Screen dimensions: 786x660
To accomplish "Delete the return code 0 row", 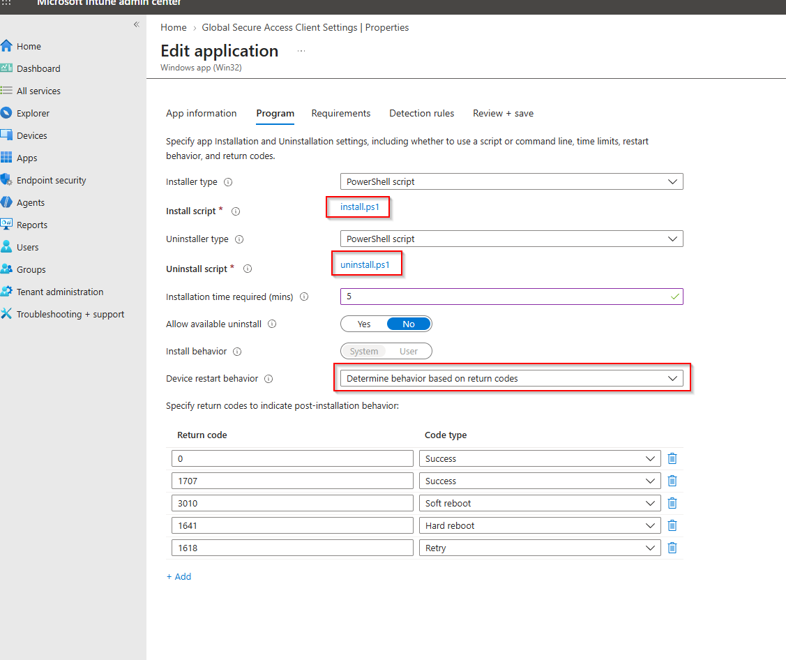I will [x=672, y=458].
